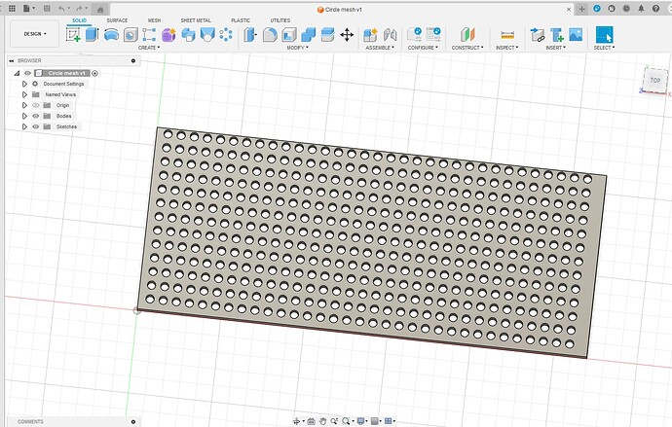Select the Configuration Table icon
The height and width of the screenshot is (427, 672).
click(433, 35)
